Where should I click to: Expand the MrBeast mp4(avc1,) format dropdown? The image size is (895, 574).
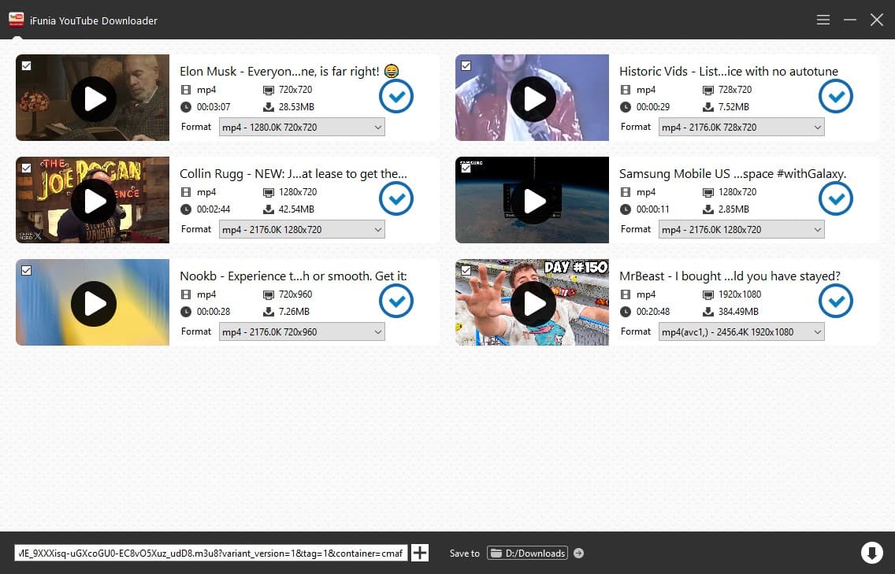741,332
